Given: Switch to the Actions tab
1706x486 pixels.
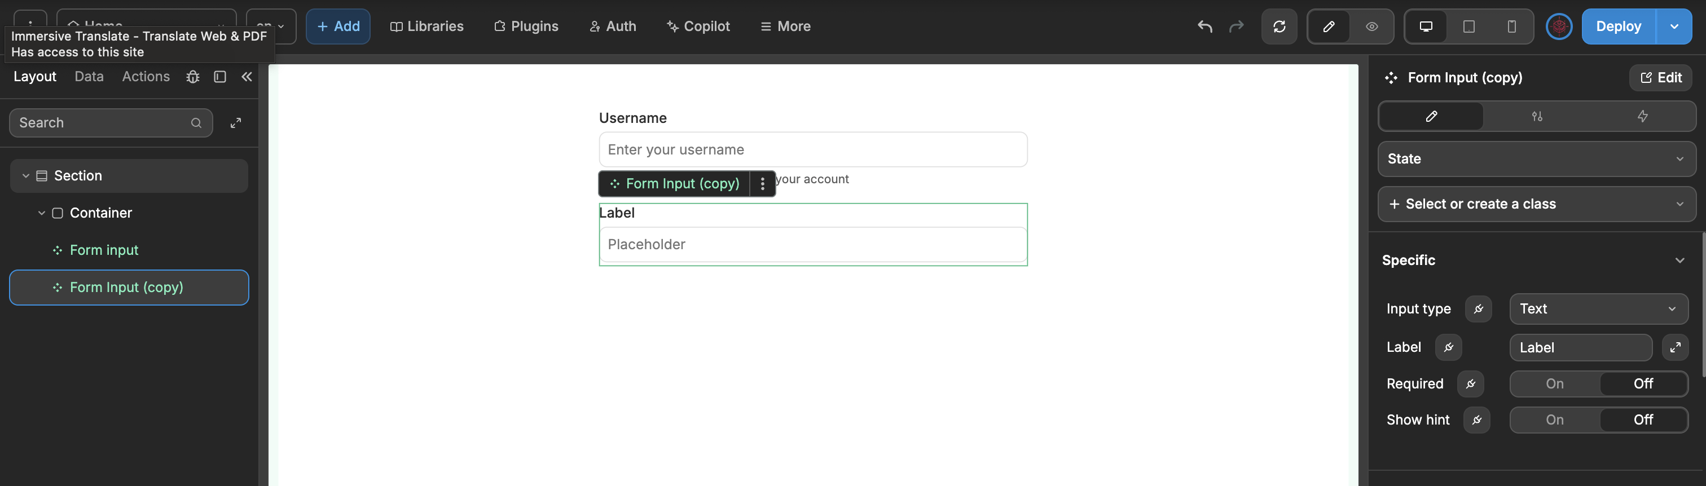Looking at the screenshot, I should click(146, 77).
